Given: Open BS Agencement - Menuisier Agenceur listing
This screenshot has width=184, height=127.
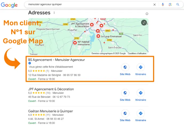Looking at the screenshot, I should click(57, 60).
